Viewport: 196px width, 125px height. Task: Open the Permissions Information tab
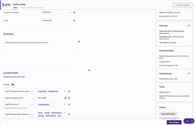point(36,7)
